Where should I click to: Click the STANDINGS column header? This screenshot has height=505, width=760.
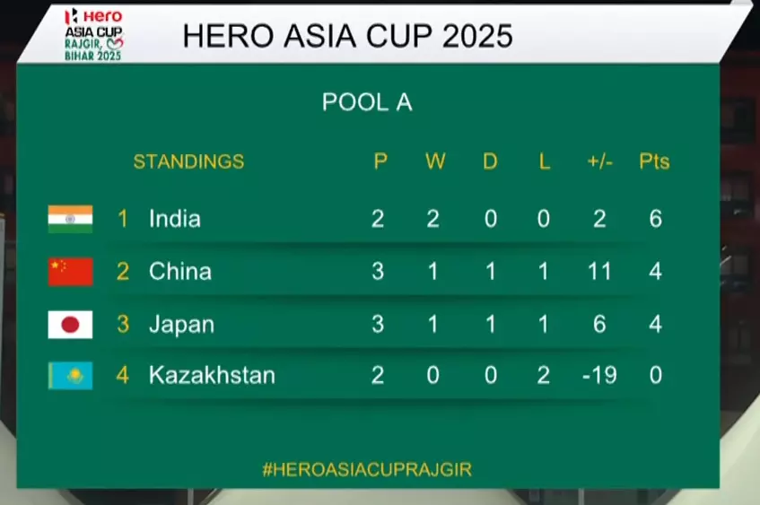click(x=188, y=162)
